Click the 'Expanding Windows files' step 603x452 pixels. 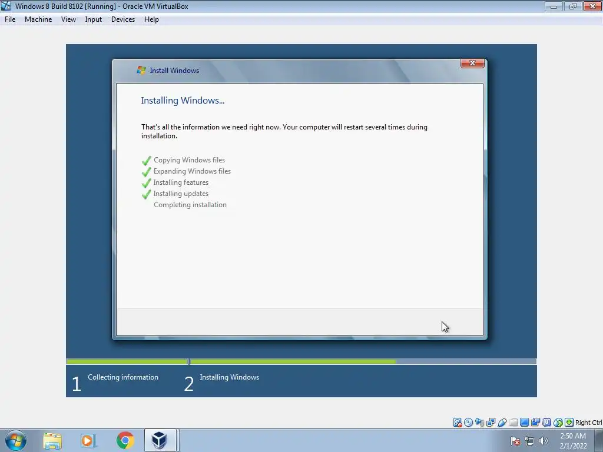tap(193, 171)
